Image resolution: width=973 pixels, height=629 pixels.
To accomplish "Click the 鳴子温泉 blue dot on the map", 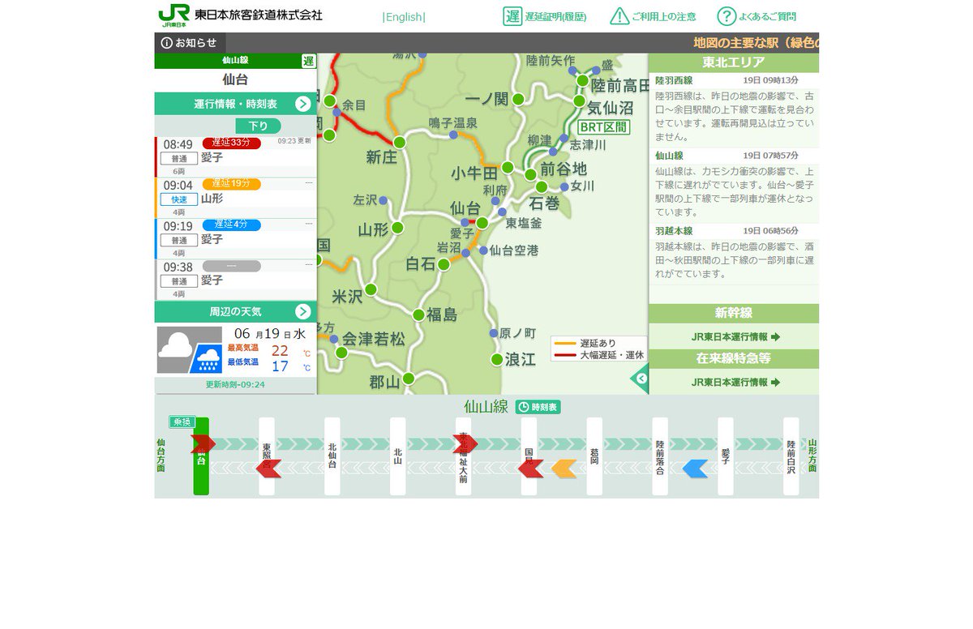I will [x=453, y=135].
